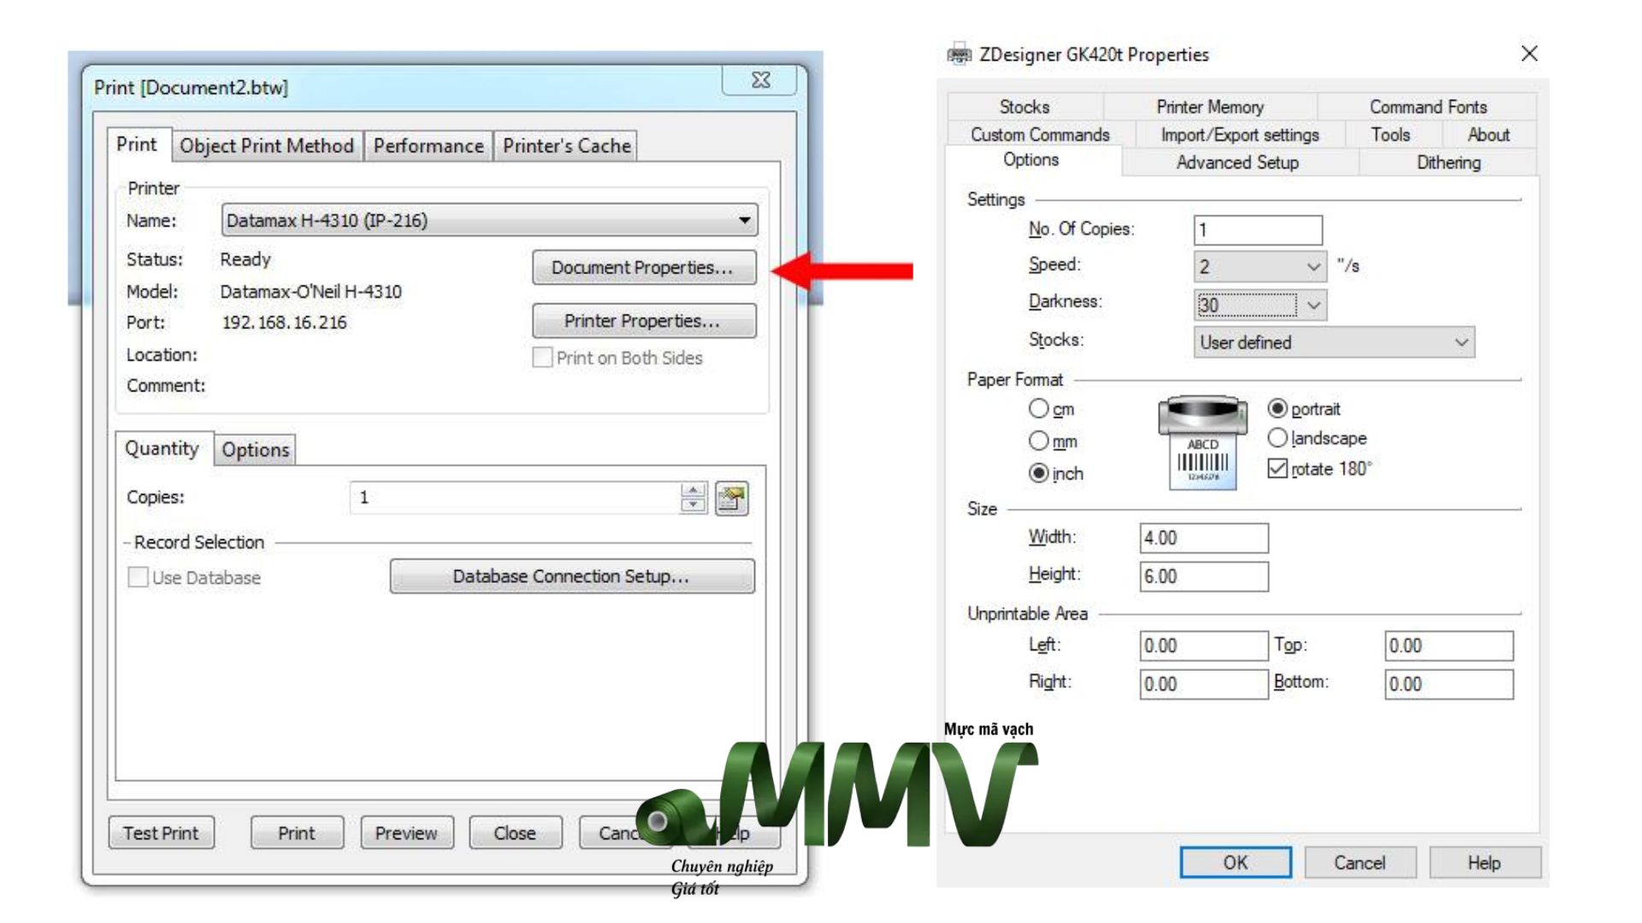Open the Darkness dropdown

pyautogui.click(x=1260, y=305)
